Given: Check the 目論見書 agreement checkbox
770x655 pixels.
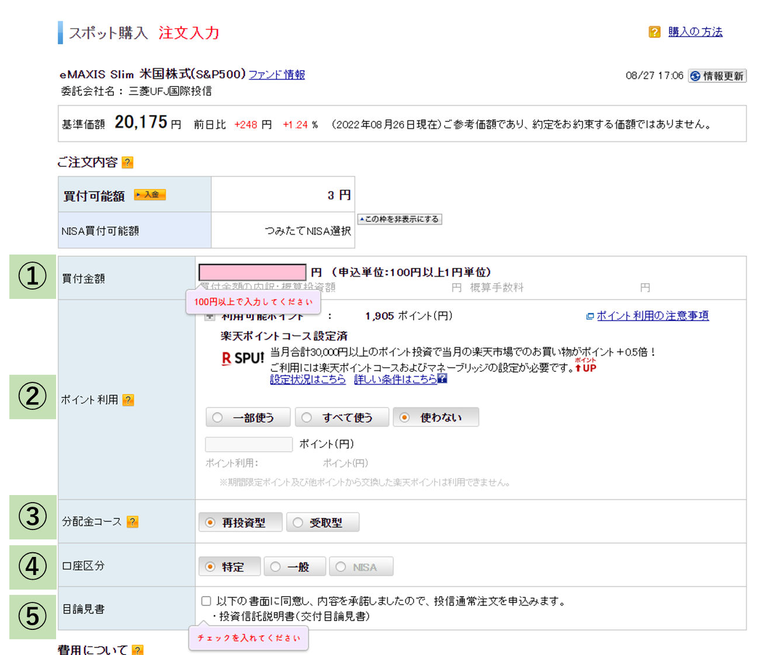Looking at the screenshot, I should click(206, 601).
